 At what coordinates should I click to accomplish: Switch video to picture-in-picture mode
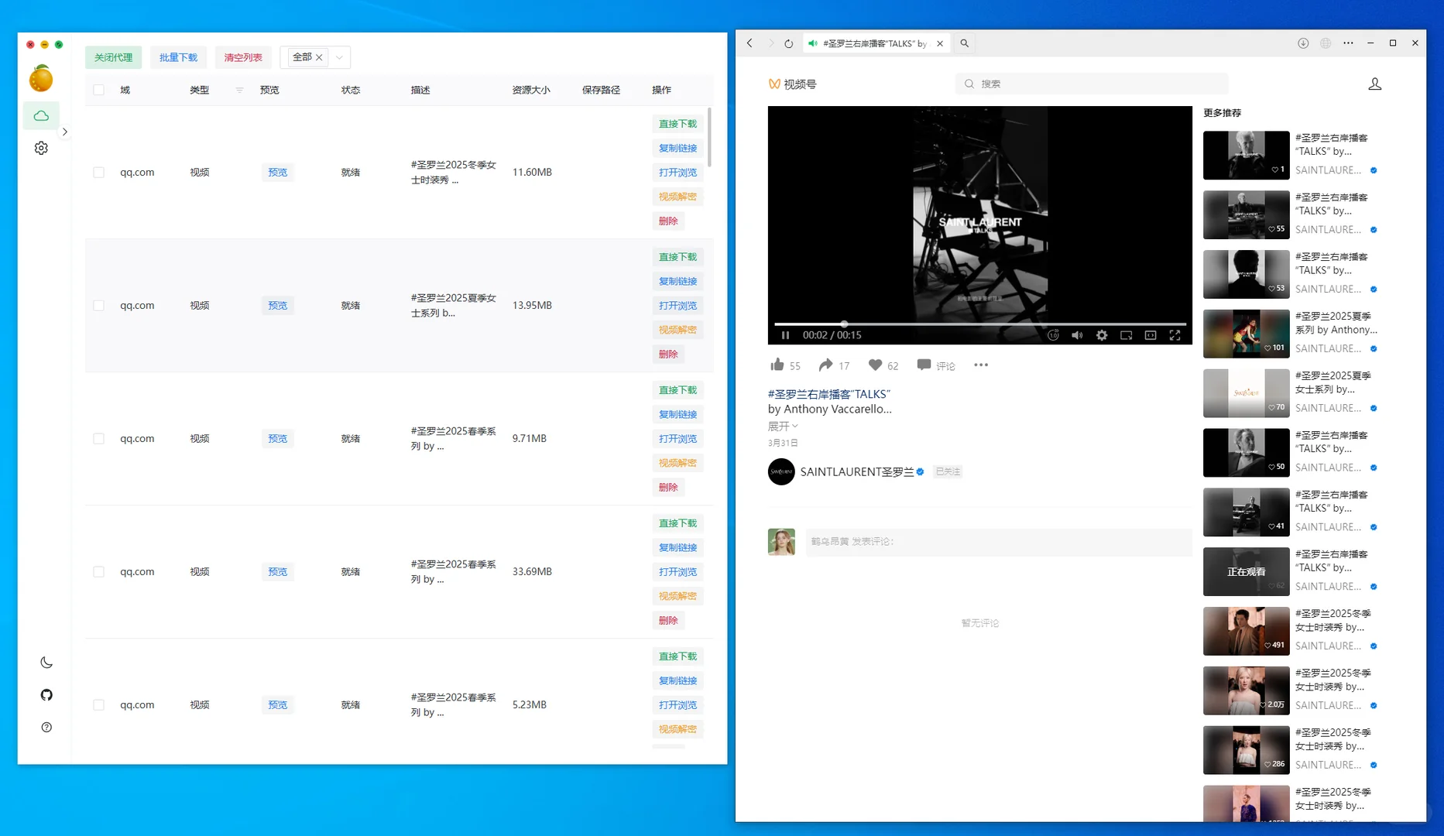coord(1127,335)
